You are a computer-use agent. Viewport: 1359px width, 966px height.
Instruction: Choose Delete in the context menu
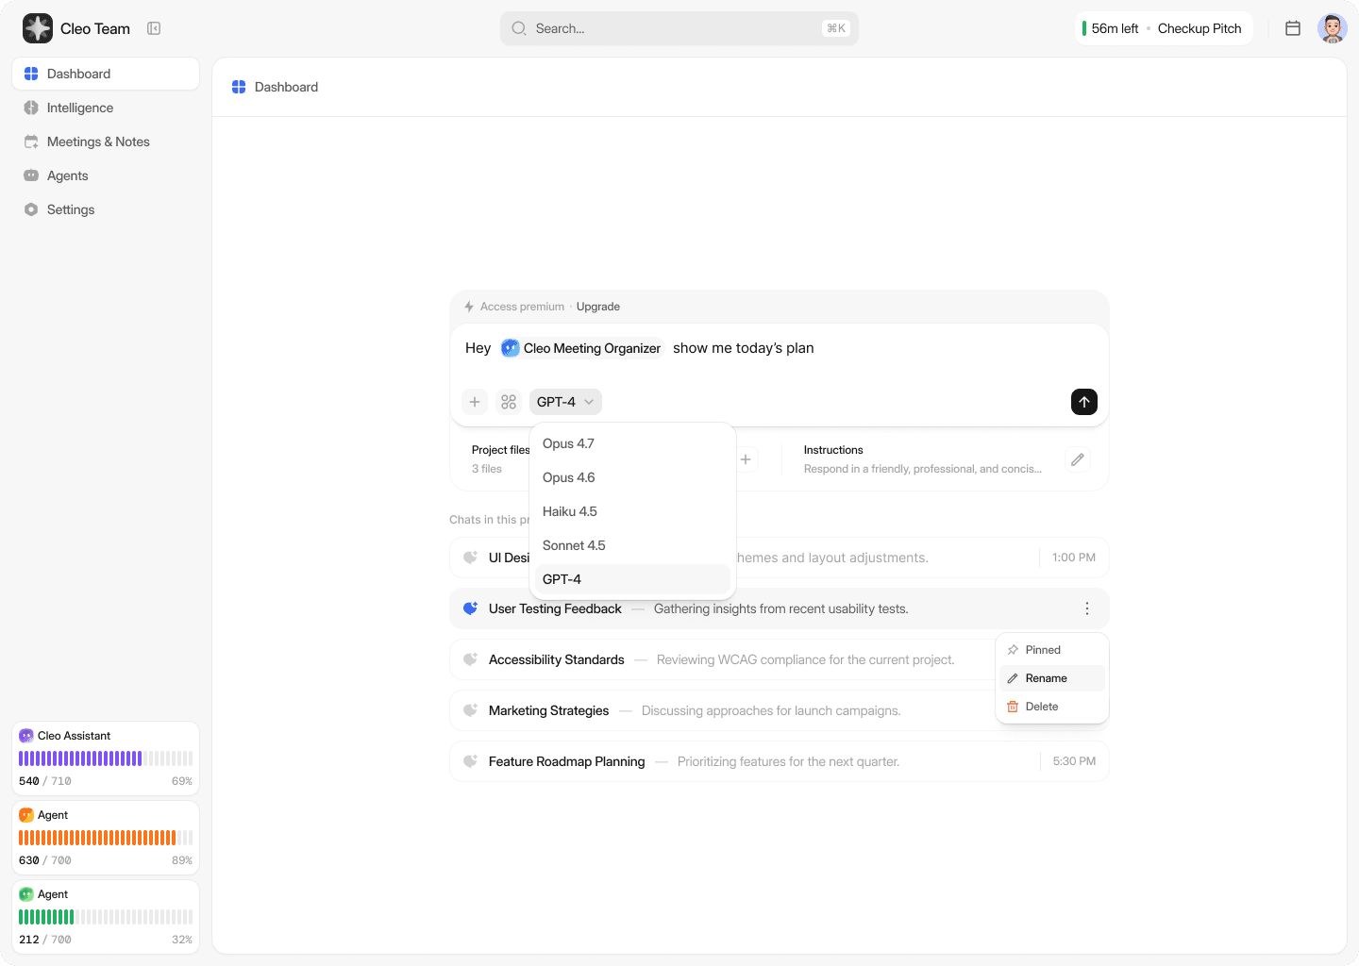(x=1052, y=707)
